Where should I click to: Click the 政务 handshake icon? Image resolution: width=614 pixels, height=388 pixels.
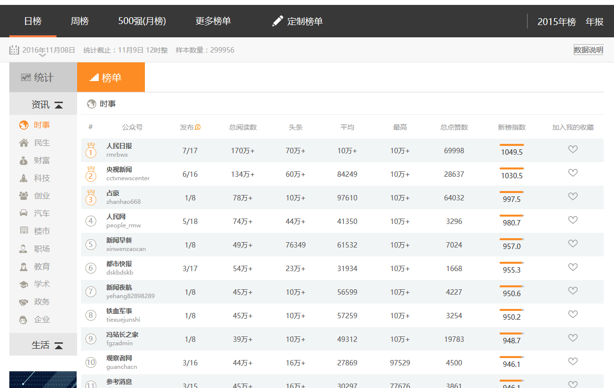click(x=24, y=302)
